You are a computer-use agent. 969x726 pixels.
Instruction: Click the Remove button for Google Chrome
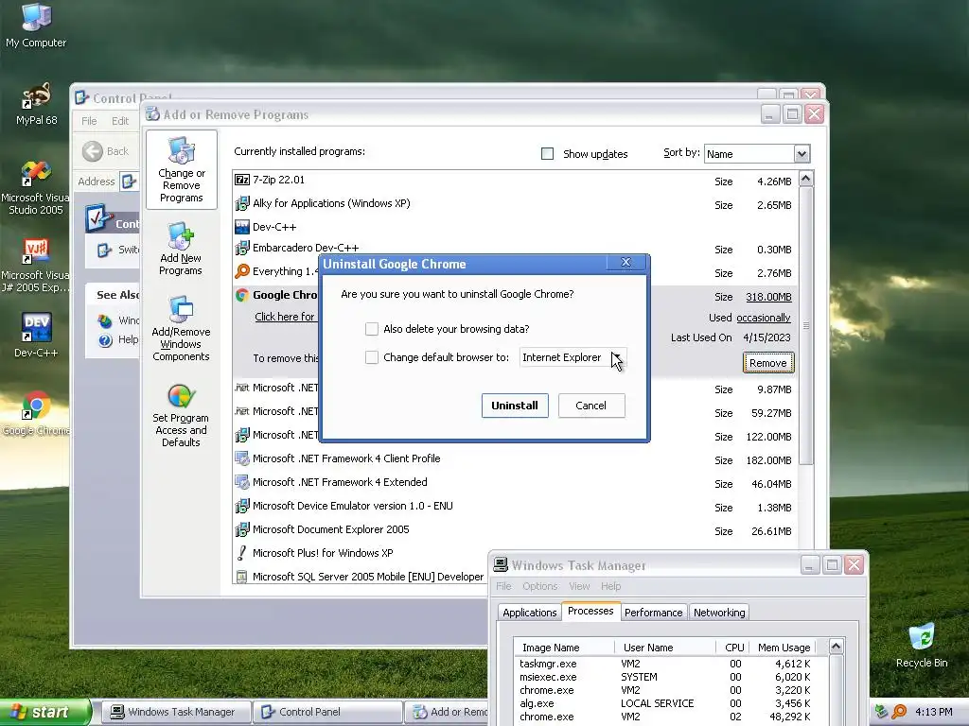click(x=768, y=363)
